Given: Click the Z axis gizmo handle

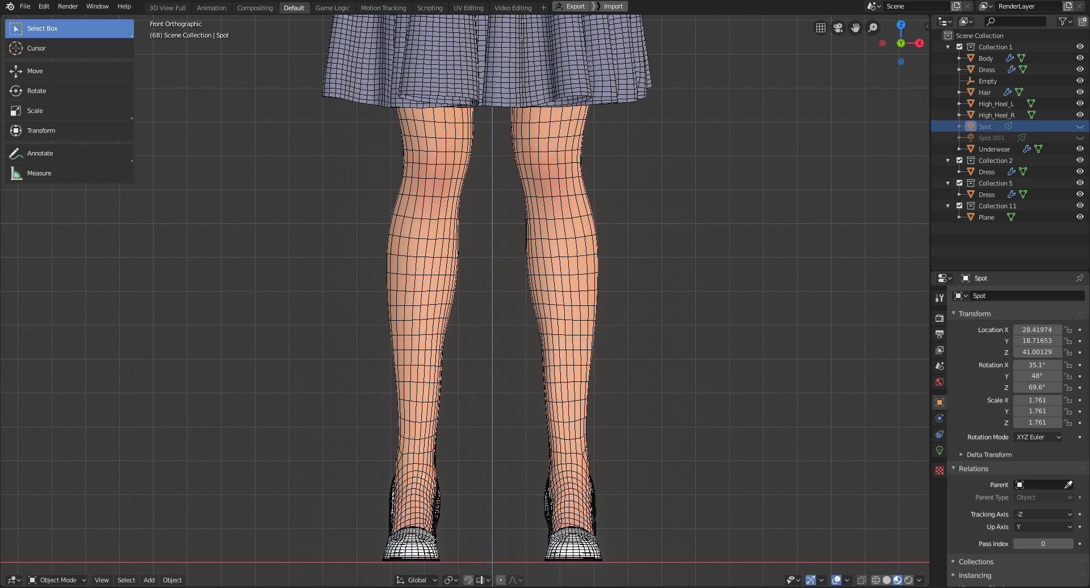Looking at the screenshot, I should pyautogui.click(x=901, y=25).
